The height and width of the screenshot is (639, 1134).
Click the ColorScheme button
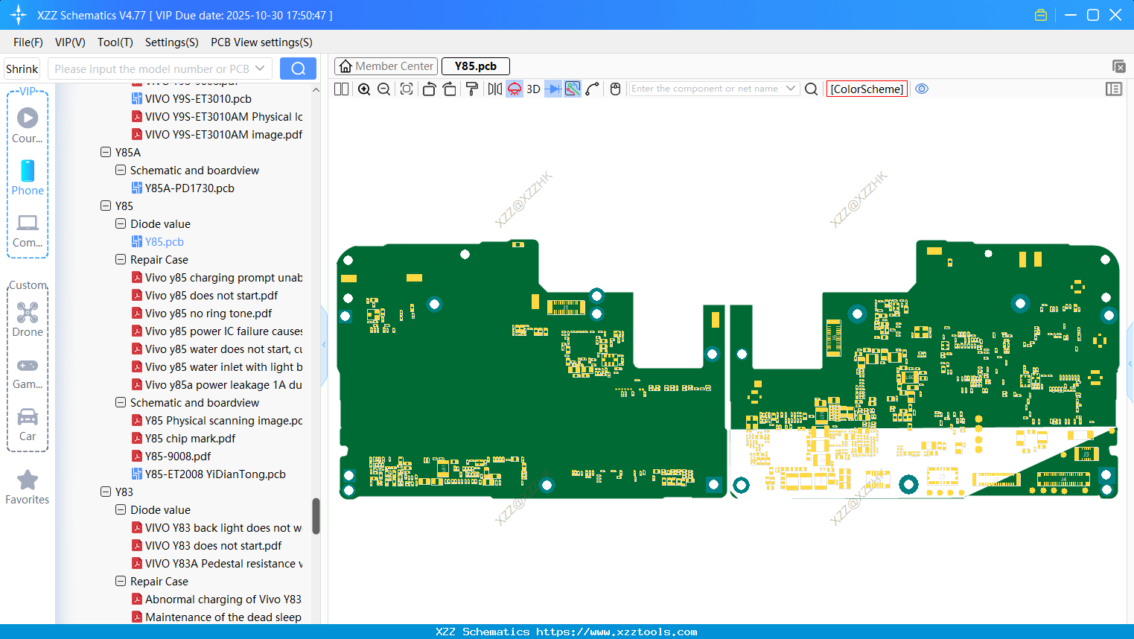coord(867,89)
